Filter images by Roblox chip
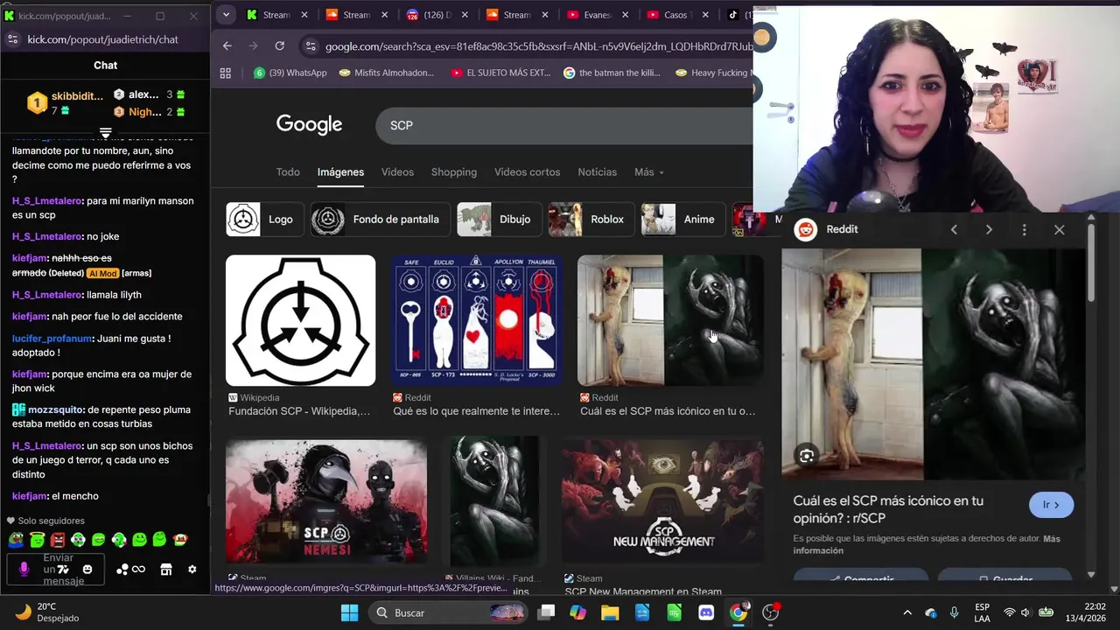This screenshot has width=1120, height=630. coord(591,220)
